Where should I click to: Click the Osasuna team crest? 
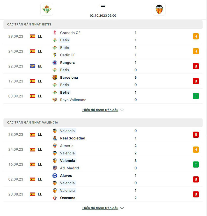[55, 198]
